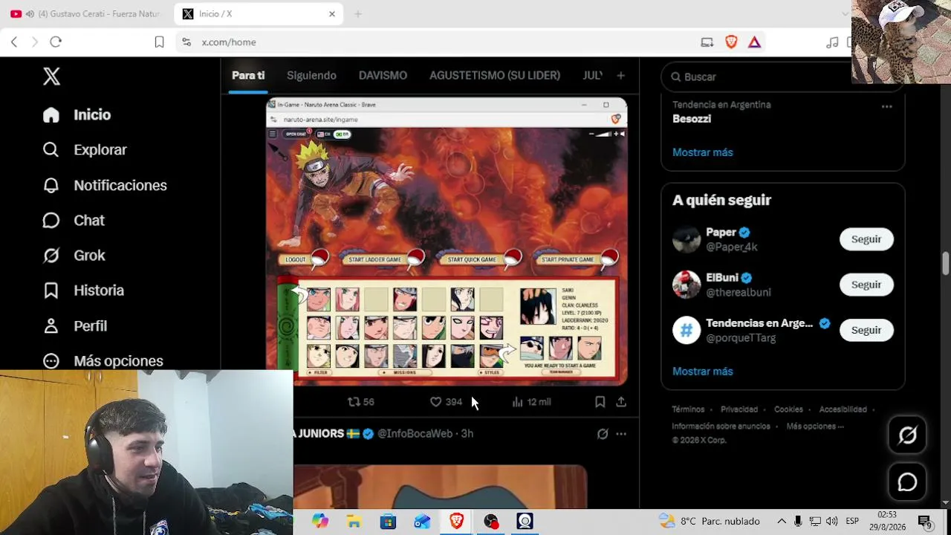Follow Tendencias en Argentina account

coord(866,330)
